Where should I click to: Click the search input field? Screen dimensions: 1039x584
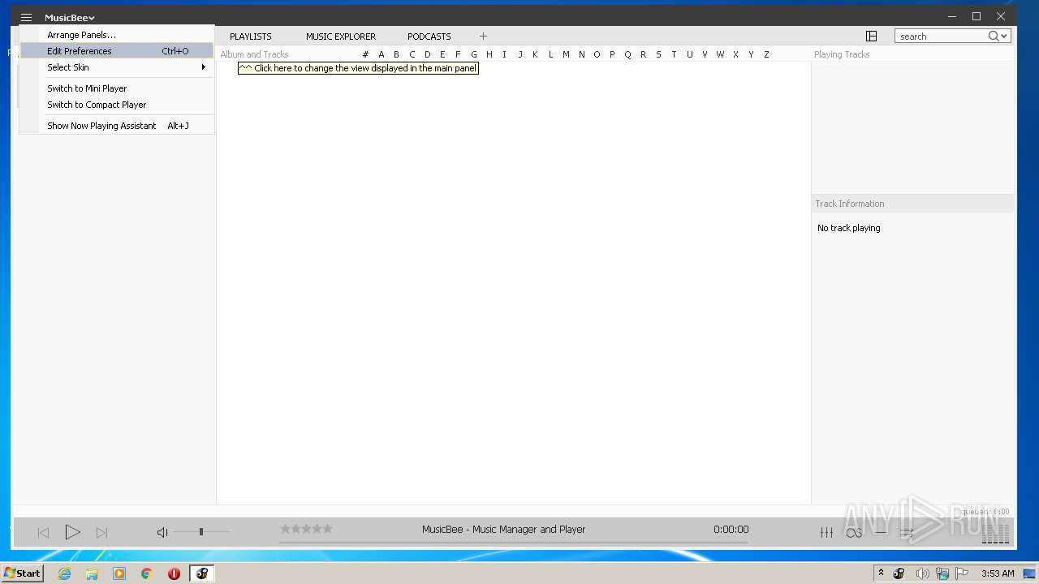941,36
